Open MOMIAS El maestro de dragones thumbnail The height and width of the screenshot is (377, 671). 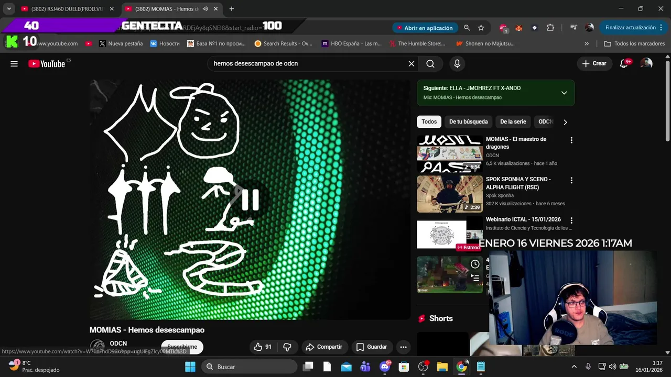450,154
